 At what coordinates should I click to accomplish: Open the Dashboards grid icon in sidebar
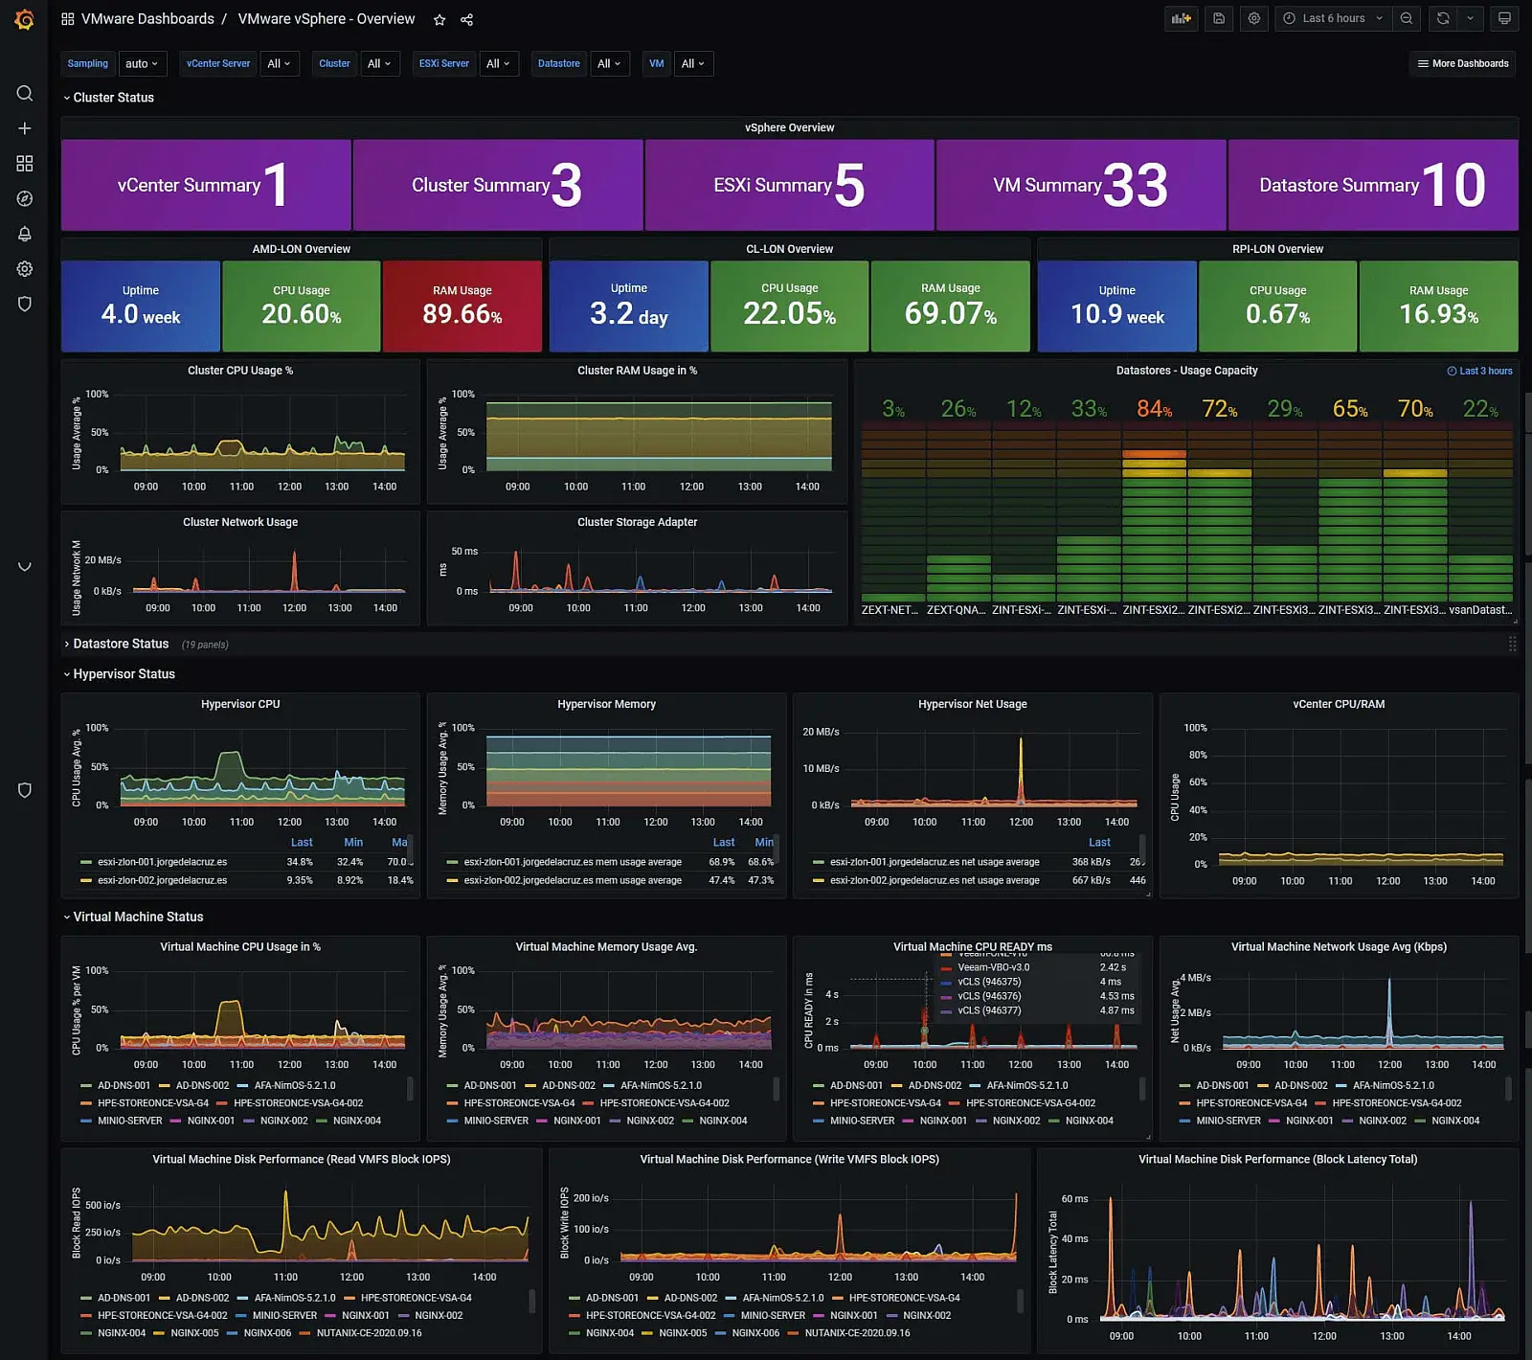click(25, 164)
